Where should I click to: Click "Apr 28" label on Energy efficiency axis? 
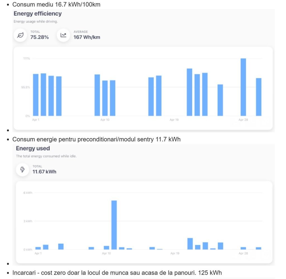243,120
